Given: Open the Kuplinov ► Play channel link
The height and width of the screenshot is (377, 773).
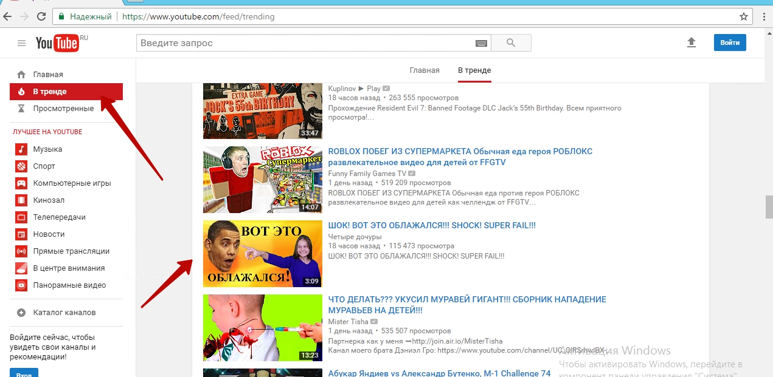Looking at the screenshot, I should tap(354, 89).
